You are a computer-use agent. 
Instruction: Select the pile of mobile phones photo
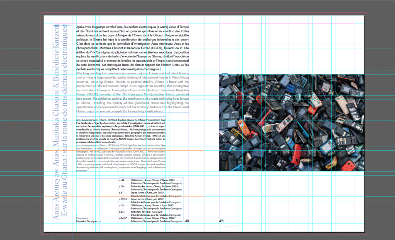click(292, 123)
